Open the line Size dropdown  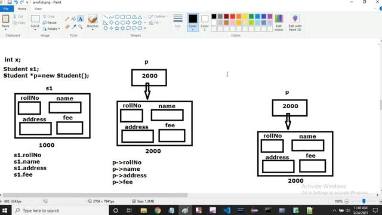click(x=178, y=23)
